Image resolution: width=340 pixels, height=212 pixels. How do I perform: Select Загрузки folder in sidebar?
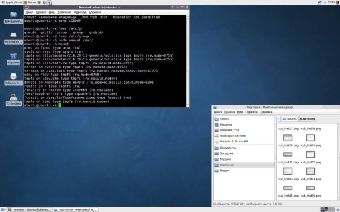click(x=244, y=153)
